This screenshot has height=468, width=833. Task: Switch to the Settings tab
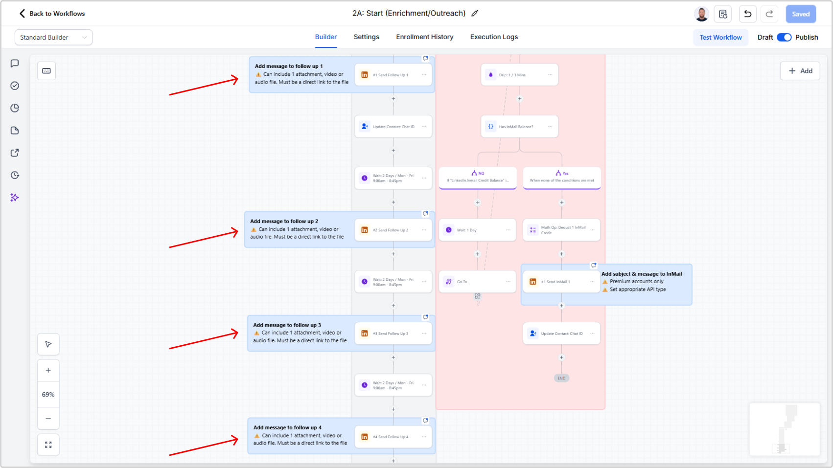tap(366, 37)
